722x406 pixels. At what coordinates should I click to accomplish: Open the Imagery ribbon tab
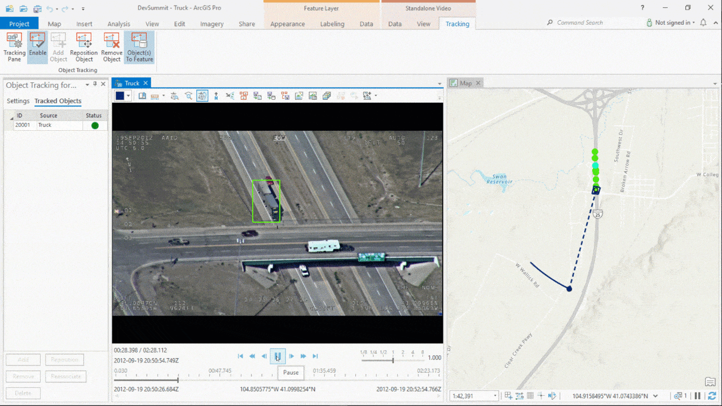pos(212,24)
